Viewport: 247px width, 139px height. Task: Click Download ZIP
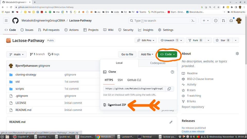pos(117,105)
